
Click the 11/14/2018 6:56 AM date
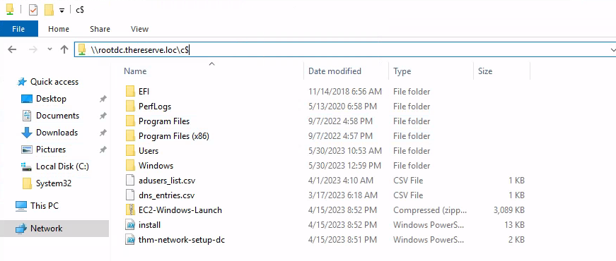(345, 92)
